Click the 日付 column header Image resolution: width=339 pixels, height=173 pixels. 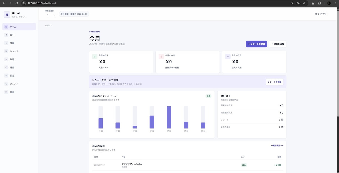point(96,157)
